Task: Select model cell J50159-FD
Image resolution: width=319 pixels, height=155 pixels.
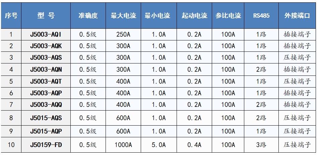Action: click(x=46, y=145)
